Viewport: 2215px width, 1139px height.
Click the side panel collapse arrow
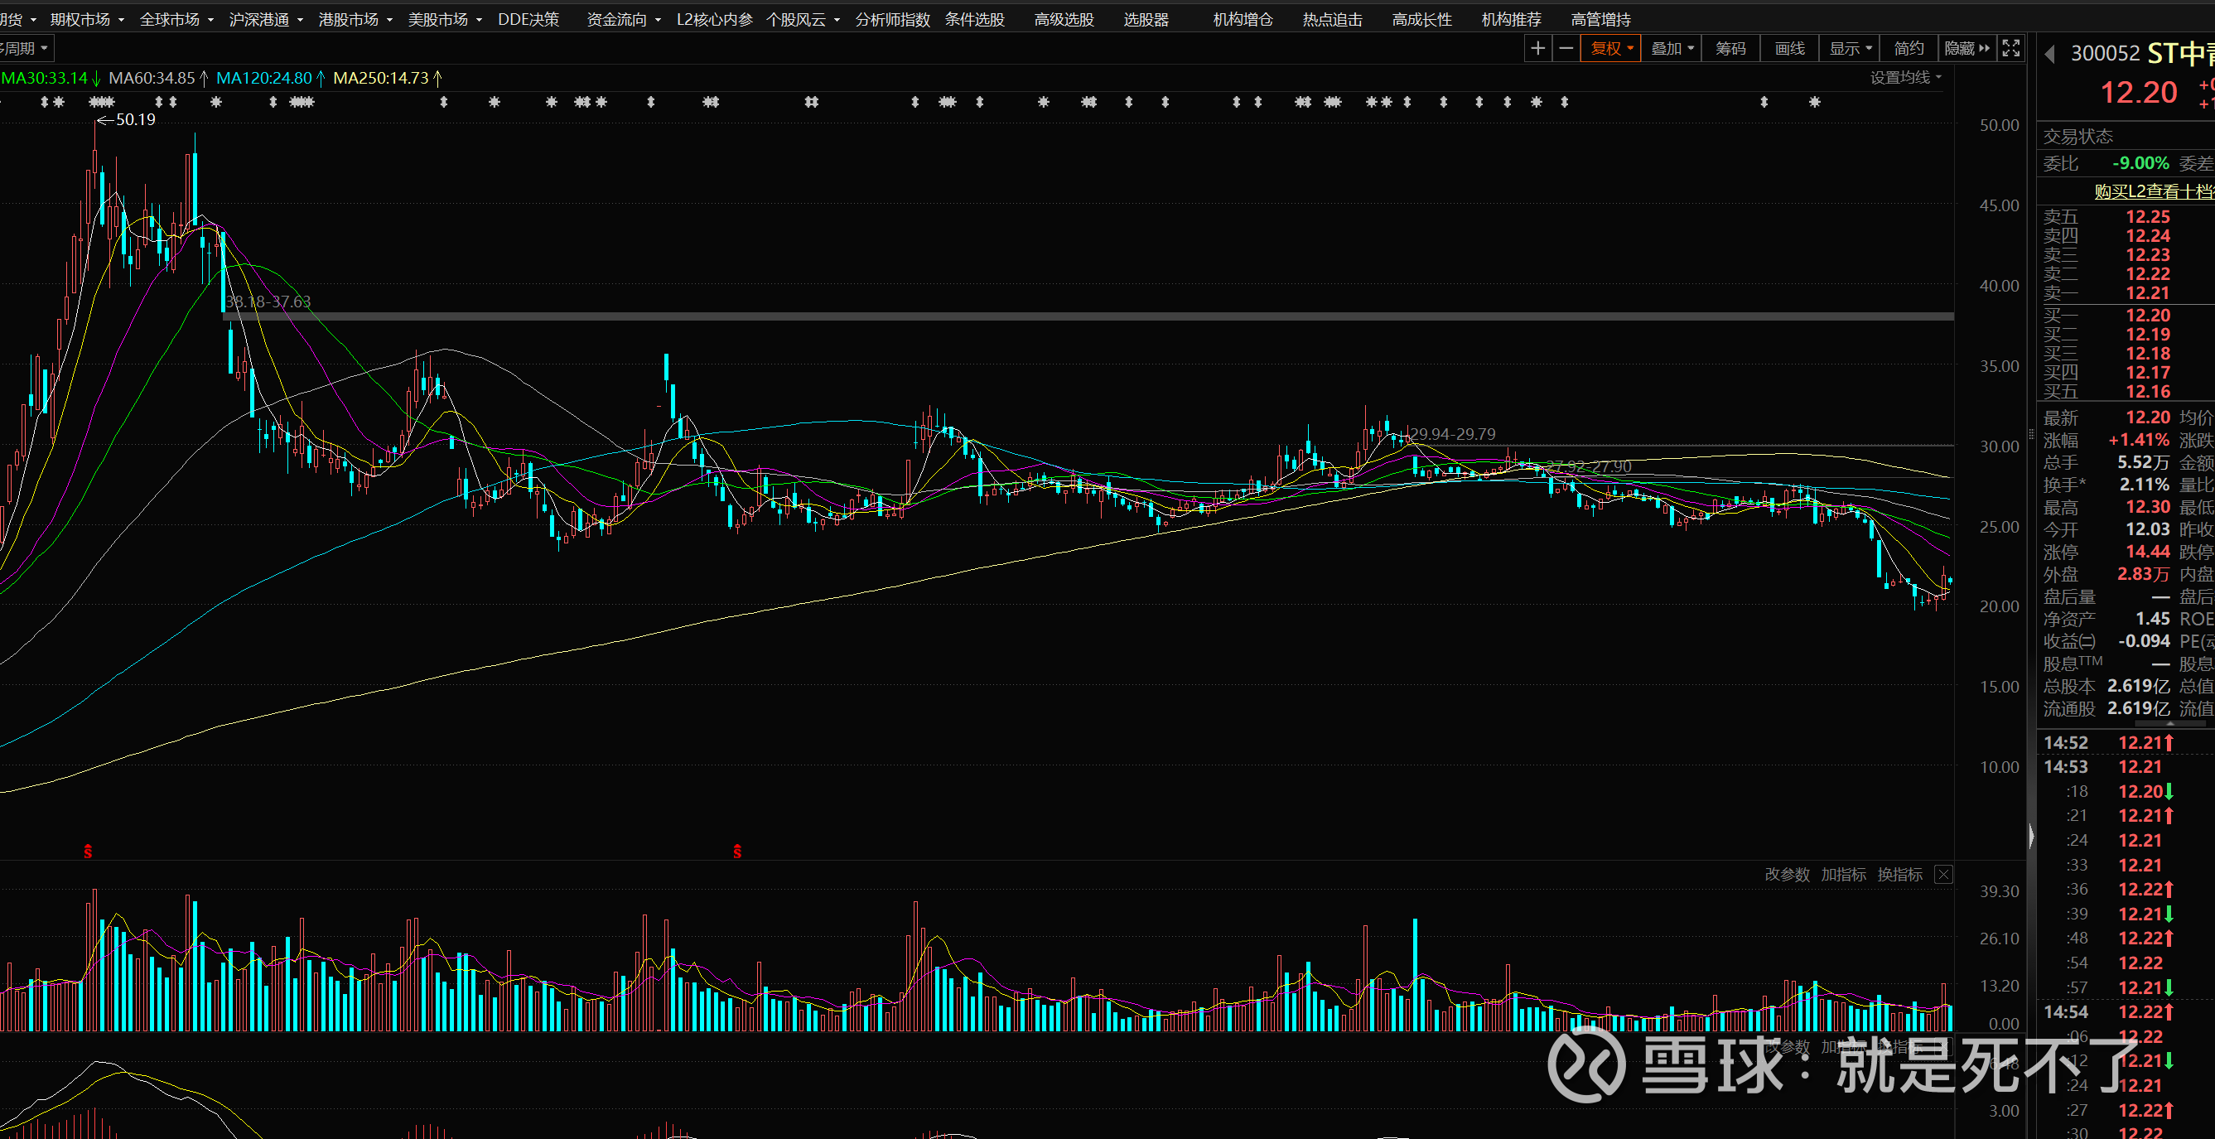2031,836
